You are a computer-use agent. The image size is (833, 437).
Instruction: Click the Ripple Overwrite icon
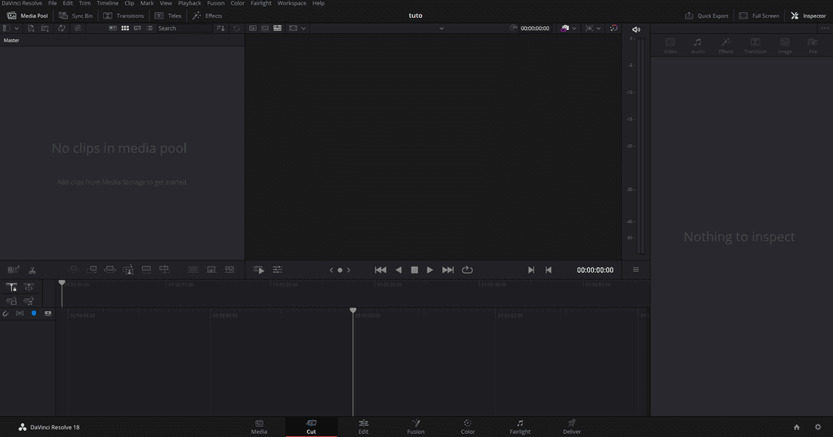pyautogui.click(x=110, y=270)
